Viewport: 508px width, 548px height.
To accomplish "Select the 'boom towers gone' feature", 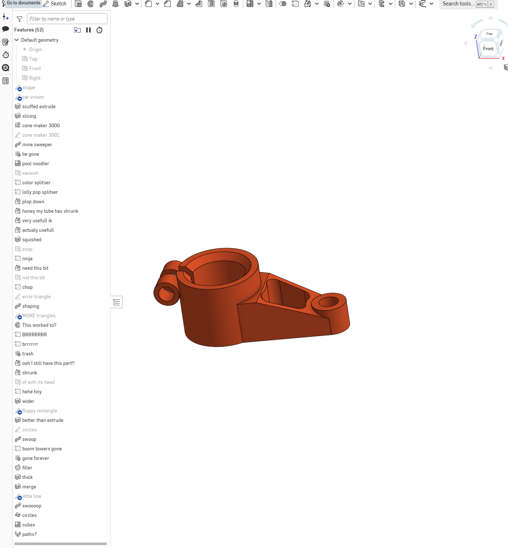I will point(42,449).
